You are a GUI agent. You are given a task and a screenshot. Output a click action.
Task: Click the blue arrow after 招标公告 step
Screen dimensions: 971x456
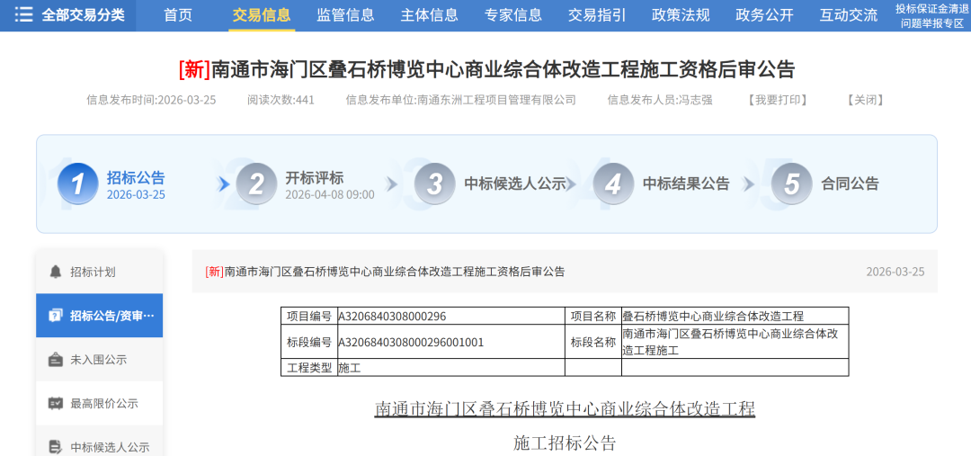coord(224,184)
